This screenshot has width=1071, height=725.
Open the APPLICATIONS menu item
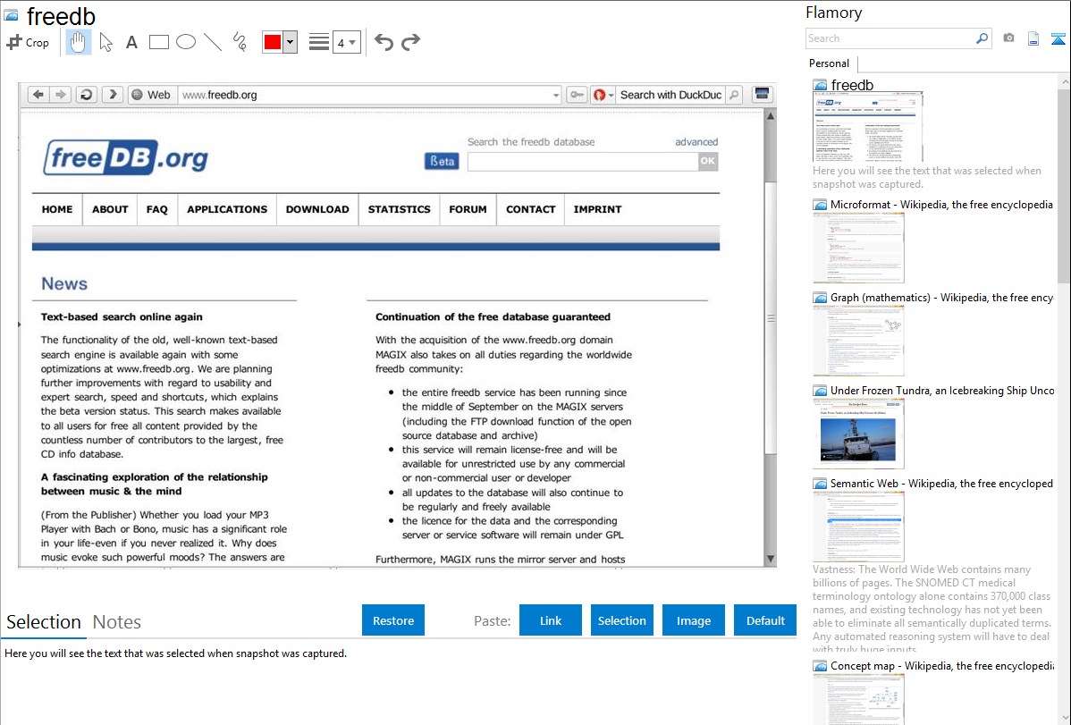(227, 209)
